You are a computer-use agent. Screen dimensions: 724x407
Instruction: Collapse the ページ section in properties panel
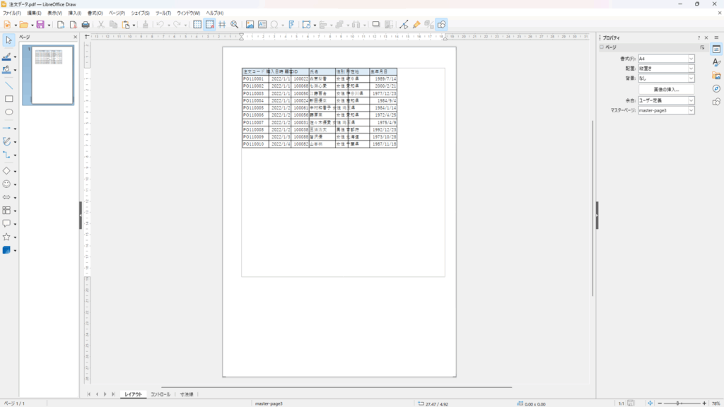click(x=602, y=47)
